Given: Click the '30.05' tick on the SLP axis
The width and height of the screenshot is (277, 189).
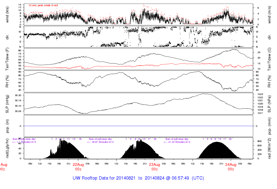Looking at the screenshot, I should (x=18, y=111).
